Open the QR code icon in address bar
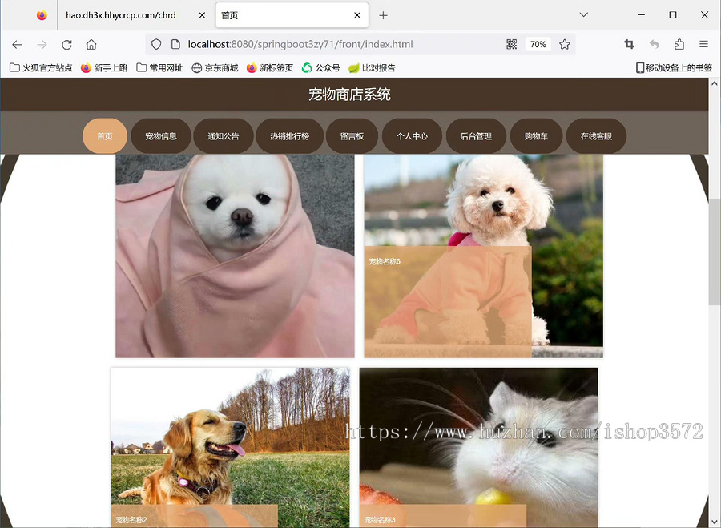This screenshot has height=528, width=721. 511,44
